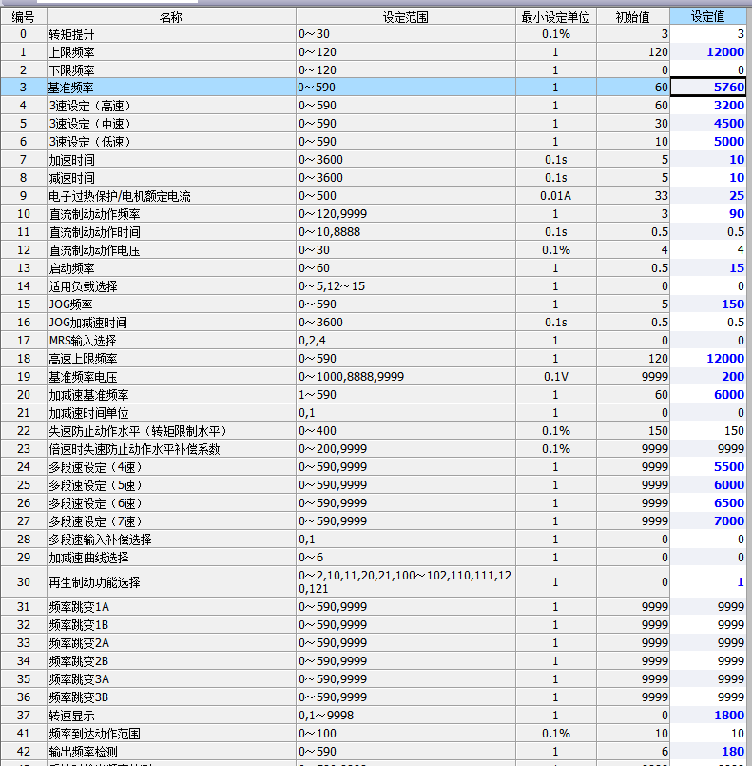Click the 输出频率检测 setting value 180
Screen dimensions: 752x766
tap(709, 752)
